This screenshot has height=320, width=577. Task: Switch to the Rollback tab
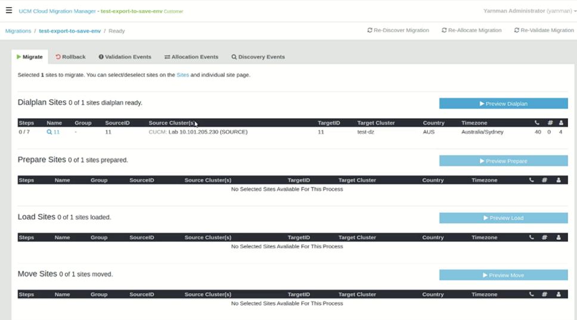70,57
